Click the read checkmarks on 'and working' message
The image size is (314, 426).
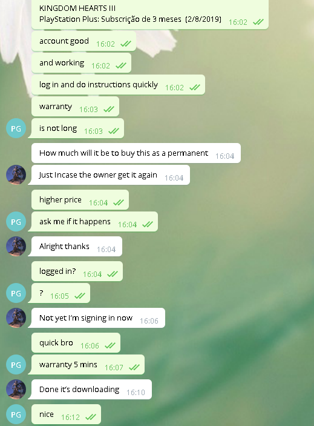coord(121,65)
